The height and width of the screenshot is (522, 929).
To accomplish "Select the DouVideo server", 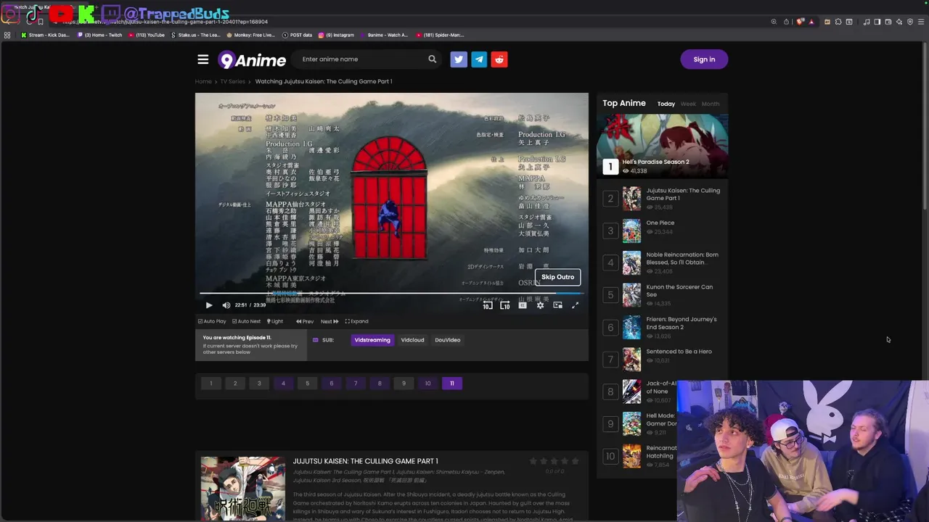I will coord(448,340).
